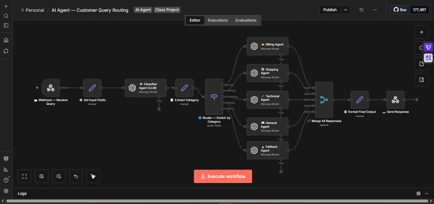434x204 pixels.
Task: Select the Router Switch by Category node
Action: [x=214, y=97]
